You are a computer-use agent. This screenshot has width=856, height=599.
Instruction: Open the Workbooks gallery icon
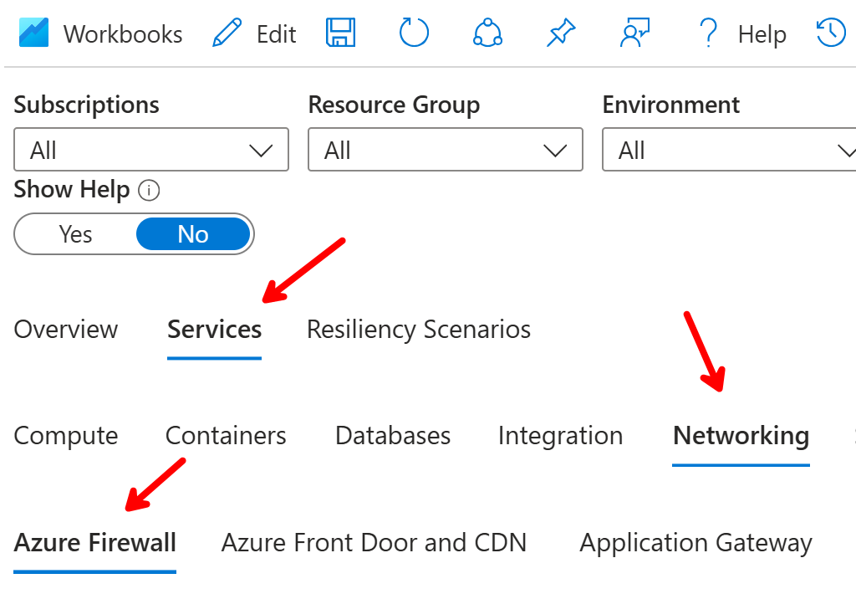point(33,33)
